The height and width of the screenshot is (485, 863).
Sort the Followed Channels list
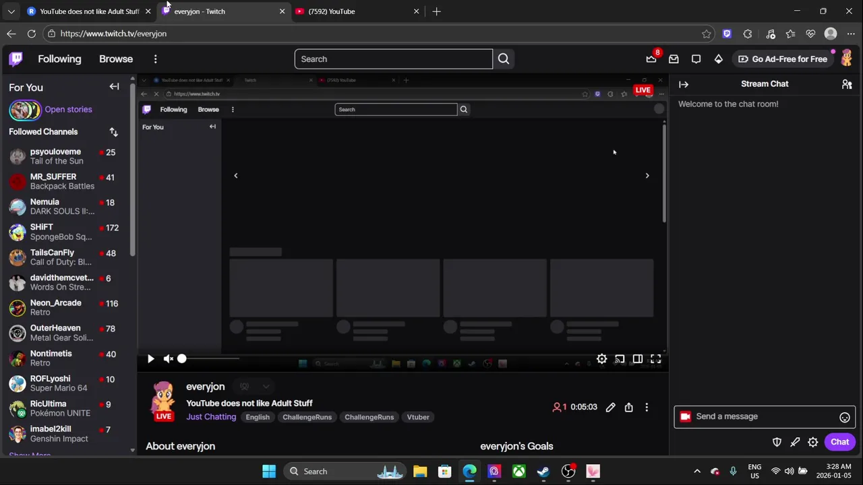tap(113, 132)
